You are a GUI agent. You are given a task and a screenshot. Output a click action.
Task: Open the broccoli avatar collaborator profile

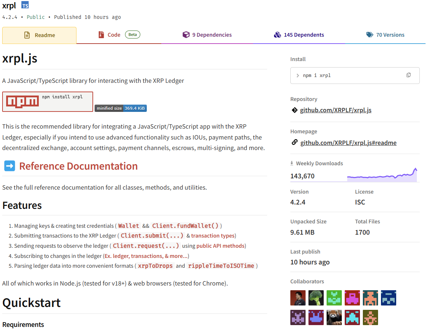(316, 298)
